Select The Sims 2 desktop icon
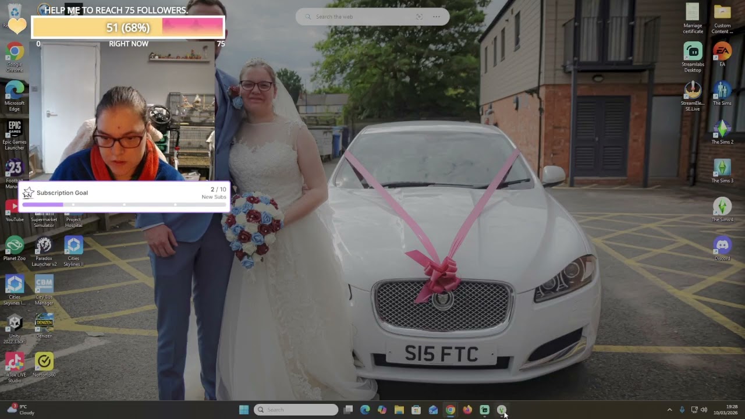This screenshot has height=419, width=745. click(x=722, y=133)
